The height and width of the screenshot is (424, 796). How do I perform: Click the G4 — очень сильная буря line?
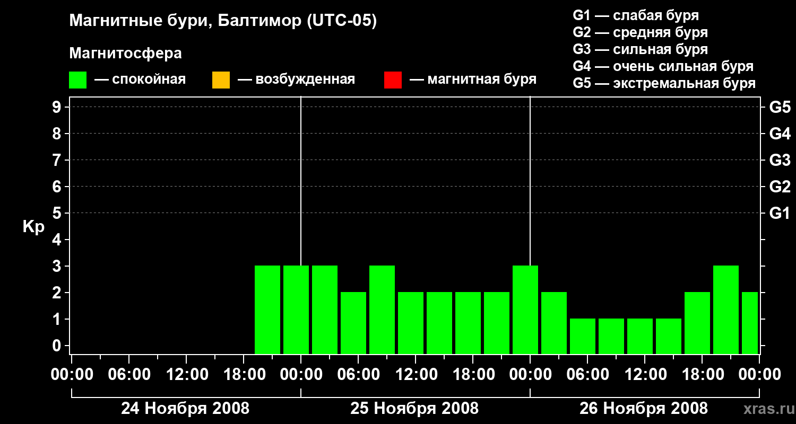[x=663, y=66]
